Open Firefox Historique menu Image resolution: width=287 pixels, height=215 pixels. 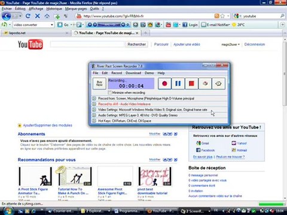point(54,8)
